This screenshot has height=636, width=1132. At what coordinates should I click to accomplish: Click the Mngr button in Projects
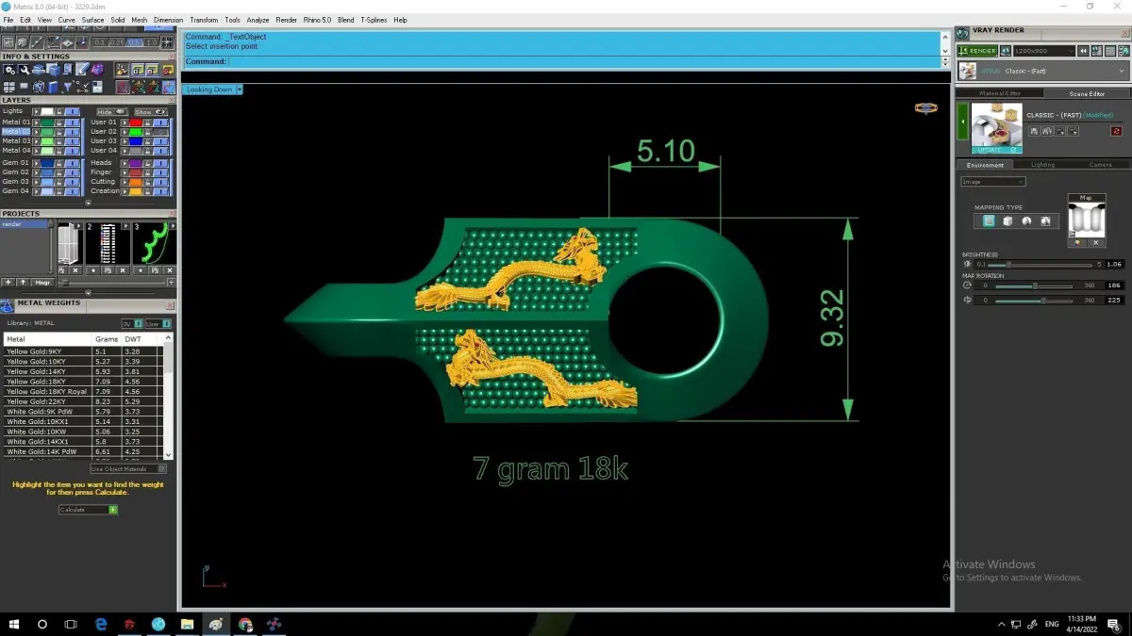tap(42, 283)
